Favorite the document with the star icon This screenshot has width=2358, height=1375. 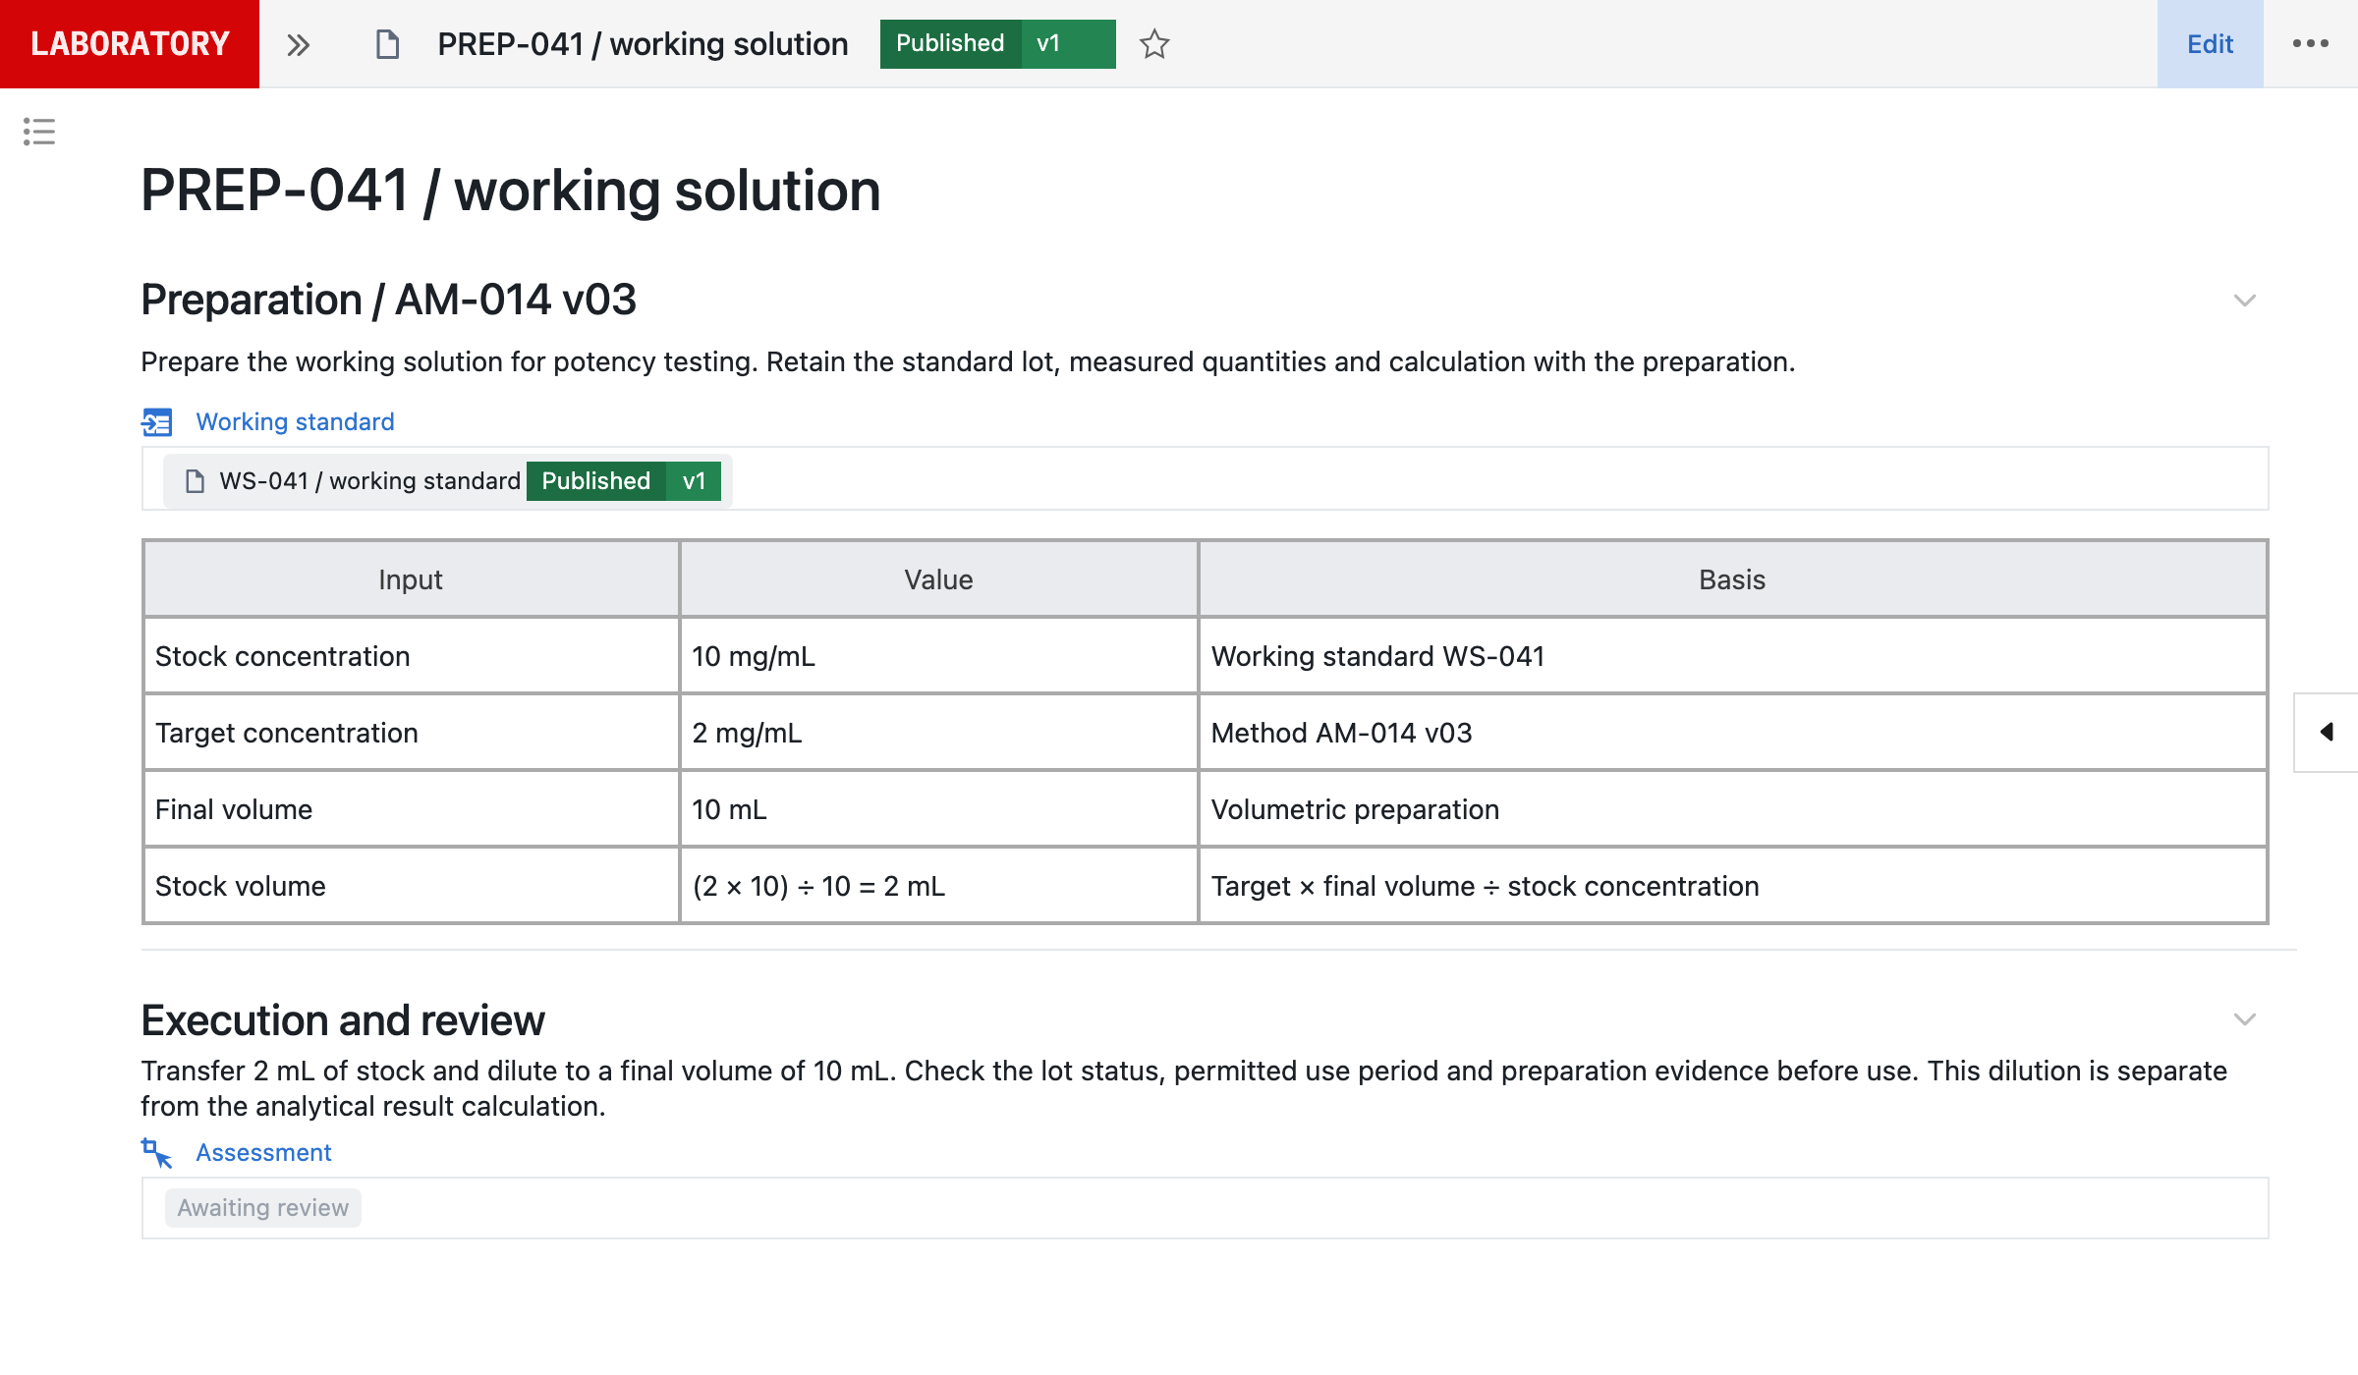point(1154,44)
